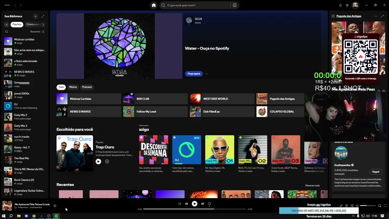Open the NEWS G WAVES library playlist

pos(25,74)
